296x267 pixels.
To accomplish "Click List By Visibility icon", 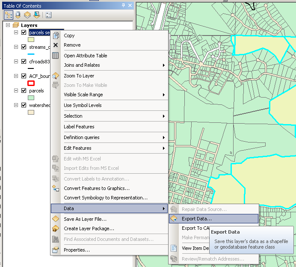I will [x=27, y=15].
